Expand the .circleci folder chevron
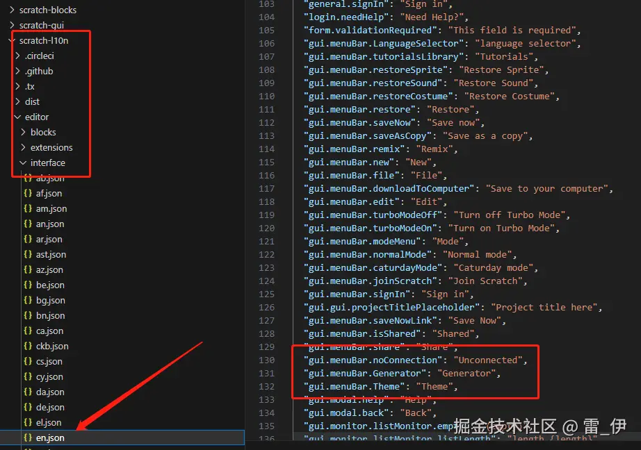The image size is (641, 450). 17,56
